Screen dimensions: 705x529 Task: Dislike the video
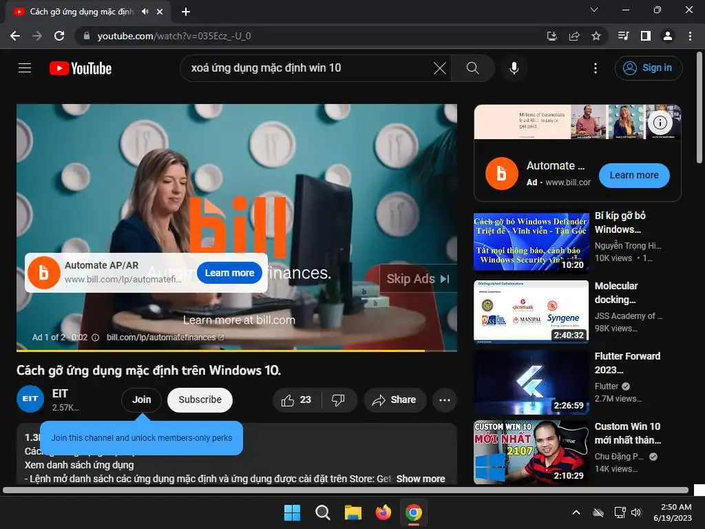[338, 400]
